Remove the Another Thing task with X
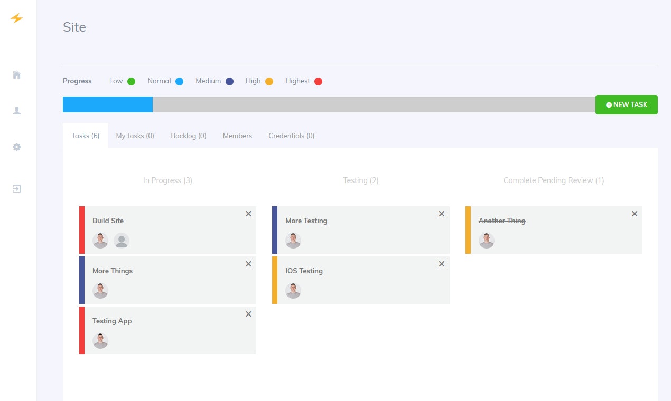The image size is (671, 401). click(x=635, y=214)
